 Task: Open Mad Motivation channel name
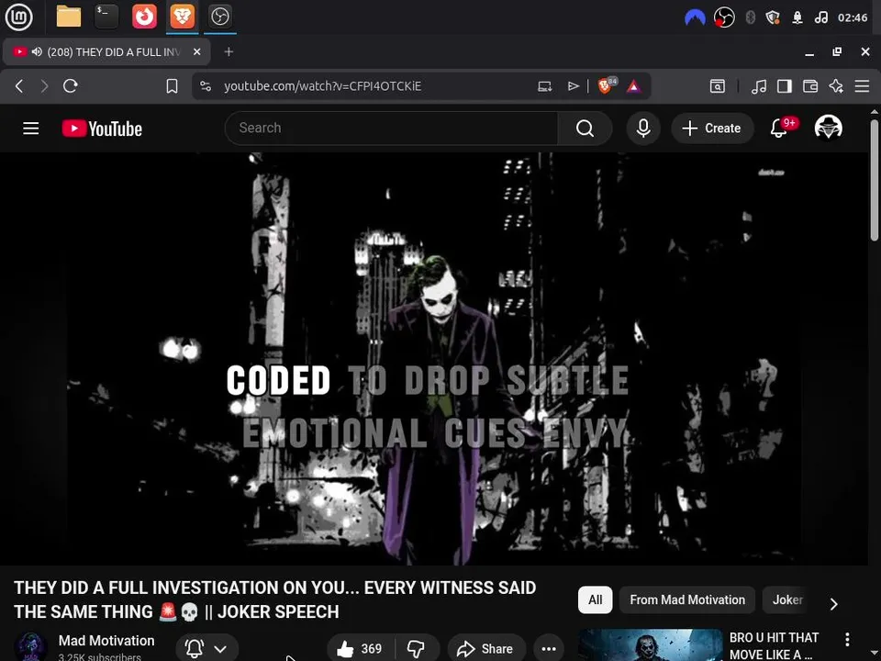tap(106, 640)
